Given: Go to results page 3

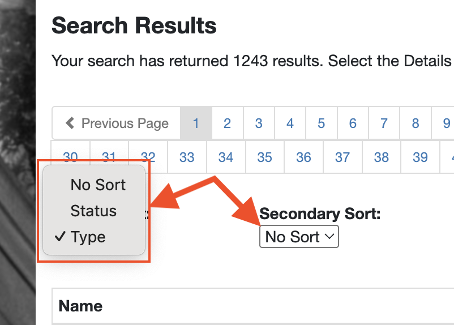Looking at the screenshot, I should click(259, 123).
